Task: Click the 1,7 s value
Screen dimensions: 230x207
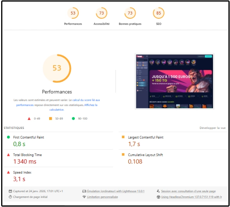Action: click(x=134, y=144)
